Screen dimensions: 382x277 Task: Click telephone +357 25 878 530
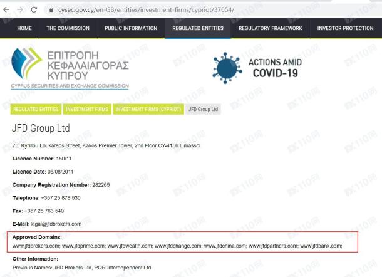[x=61, y=198]
